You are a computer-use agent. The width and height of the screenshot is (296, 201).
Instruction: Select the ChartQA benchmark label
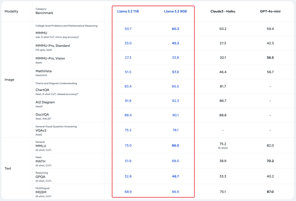(42, 90)
